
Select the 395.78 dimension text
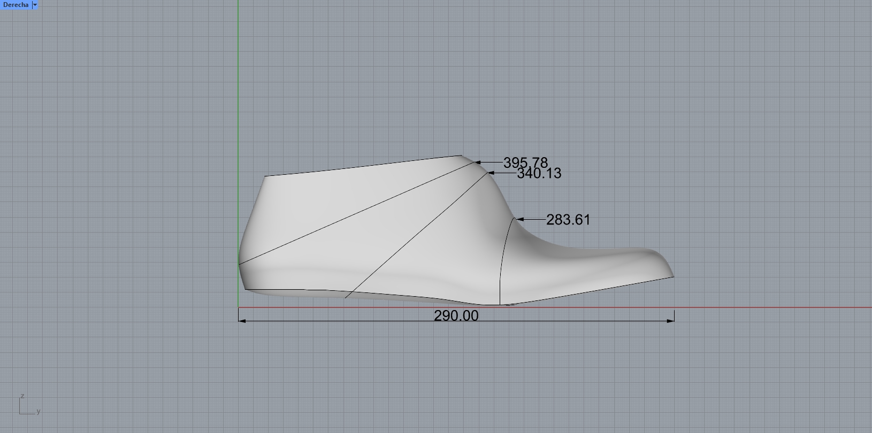tap(525, 163)
